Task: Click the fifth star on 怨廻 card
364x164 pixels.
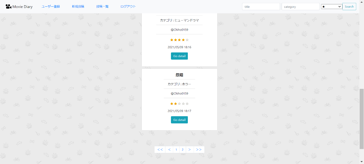Action: [187, 104]
